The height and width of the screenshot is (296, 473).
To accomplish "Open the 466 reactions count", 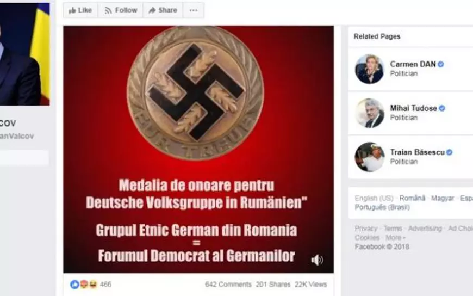I will point(105,284).
